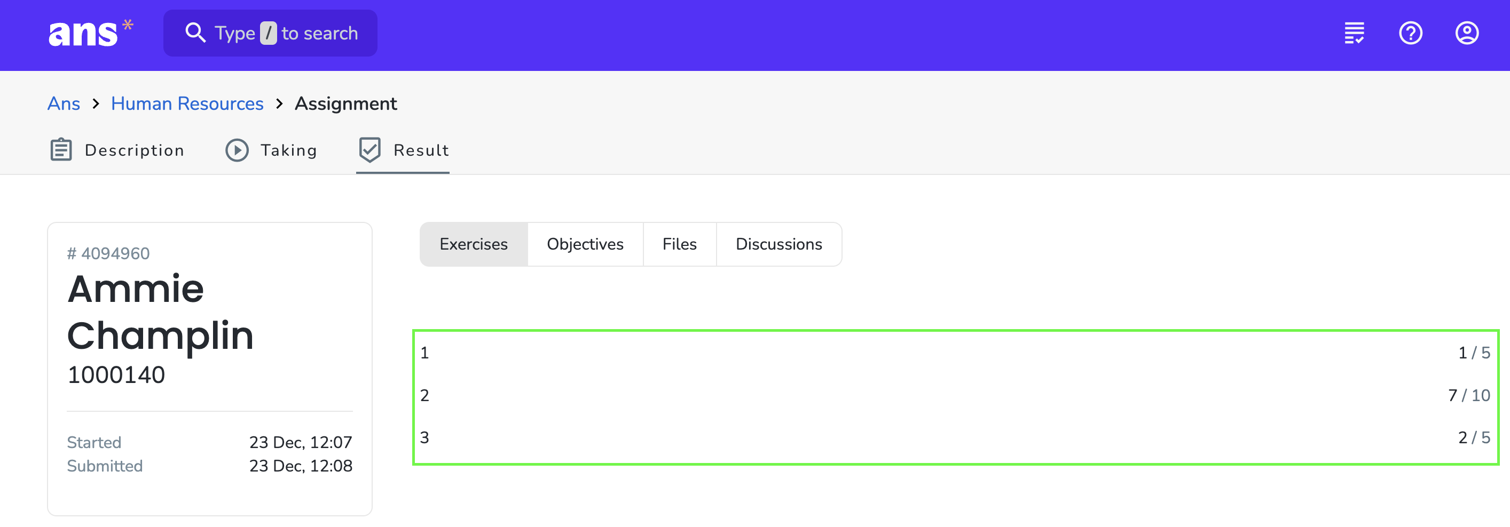The width and height of the screenshot is (1510, 527).
Task: Click the Started time 23 Dec, 12:07
Action: pyautogui.click(x=301, y=443)
